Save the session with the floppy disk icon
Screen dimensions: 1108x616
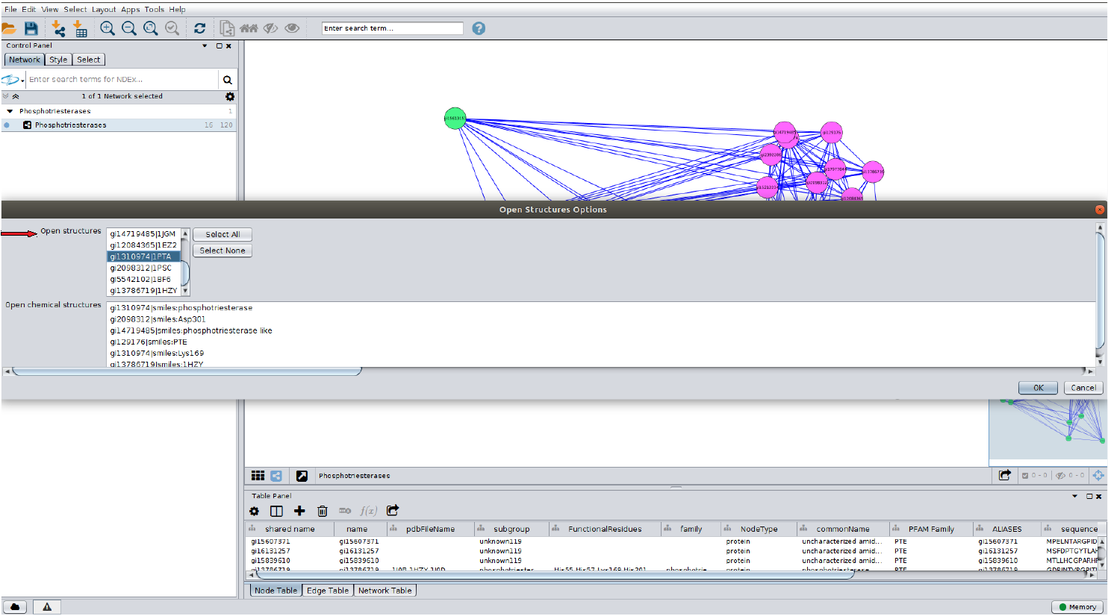[31, 28]
